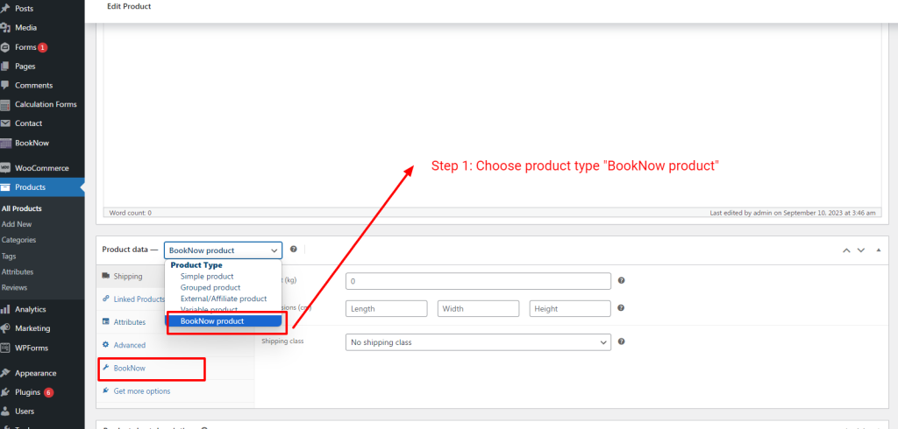The image size is (898, 429).
Task: Click the WPForms icon in sidebar
Action: (5, 348)
